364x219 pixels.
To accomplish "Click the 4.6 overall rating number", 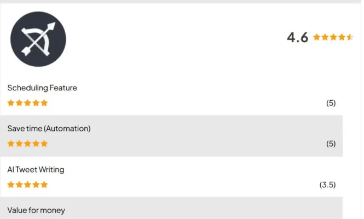I will pyautogui.click(x=297, y=38).
